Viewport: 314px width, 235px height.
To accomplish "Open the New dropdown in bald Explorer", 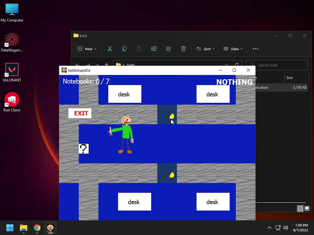I will tap(87, 49).
